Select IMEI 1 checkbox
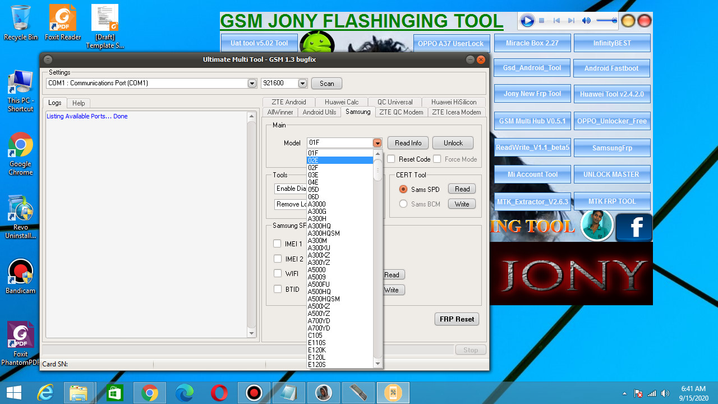 (277, 244)
